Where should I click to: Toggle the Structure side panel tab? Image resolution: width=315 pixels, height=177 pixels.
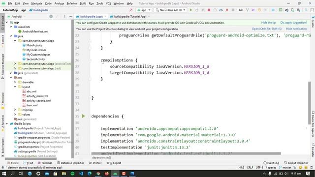[x=2, y=100]
